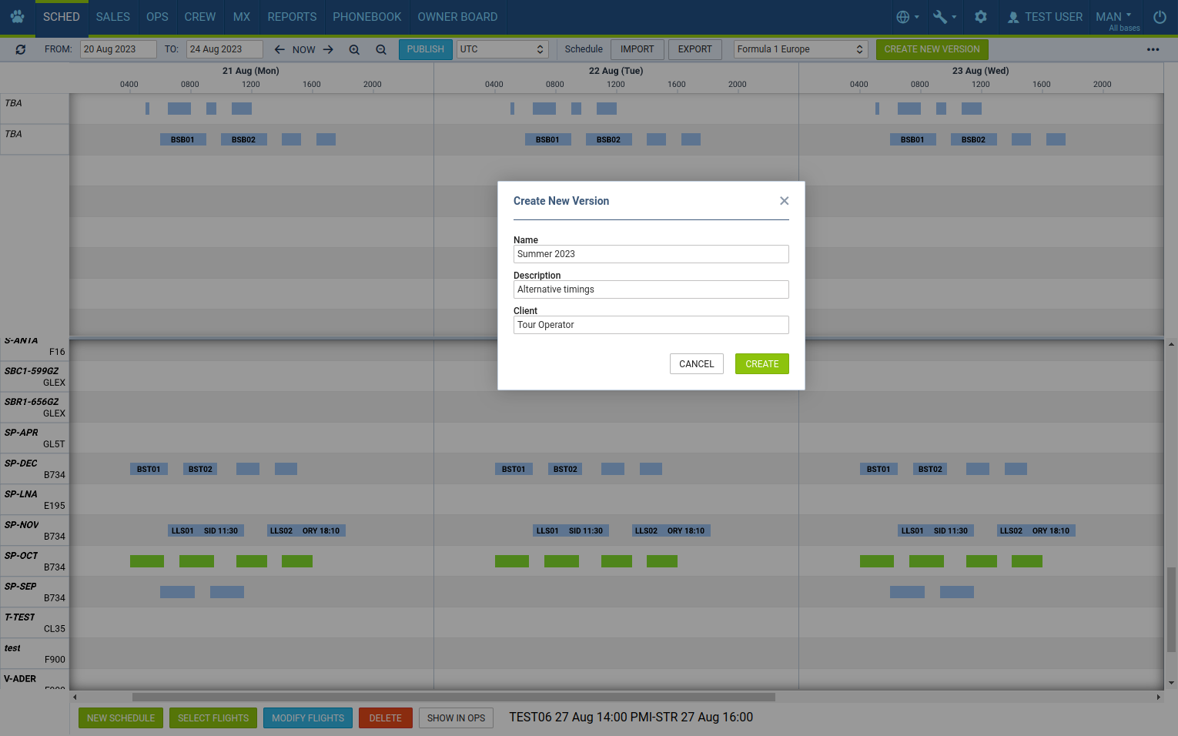The image size is (1178, 736).
Task: Zoom out on the timeline
Action: click(381, 49)
